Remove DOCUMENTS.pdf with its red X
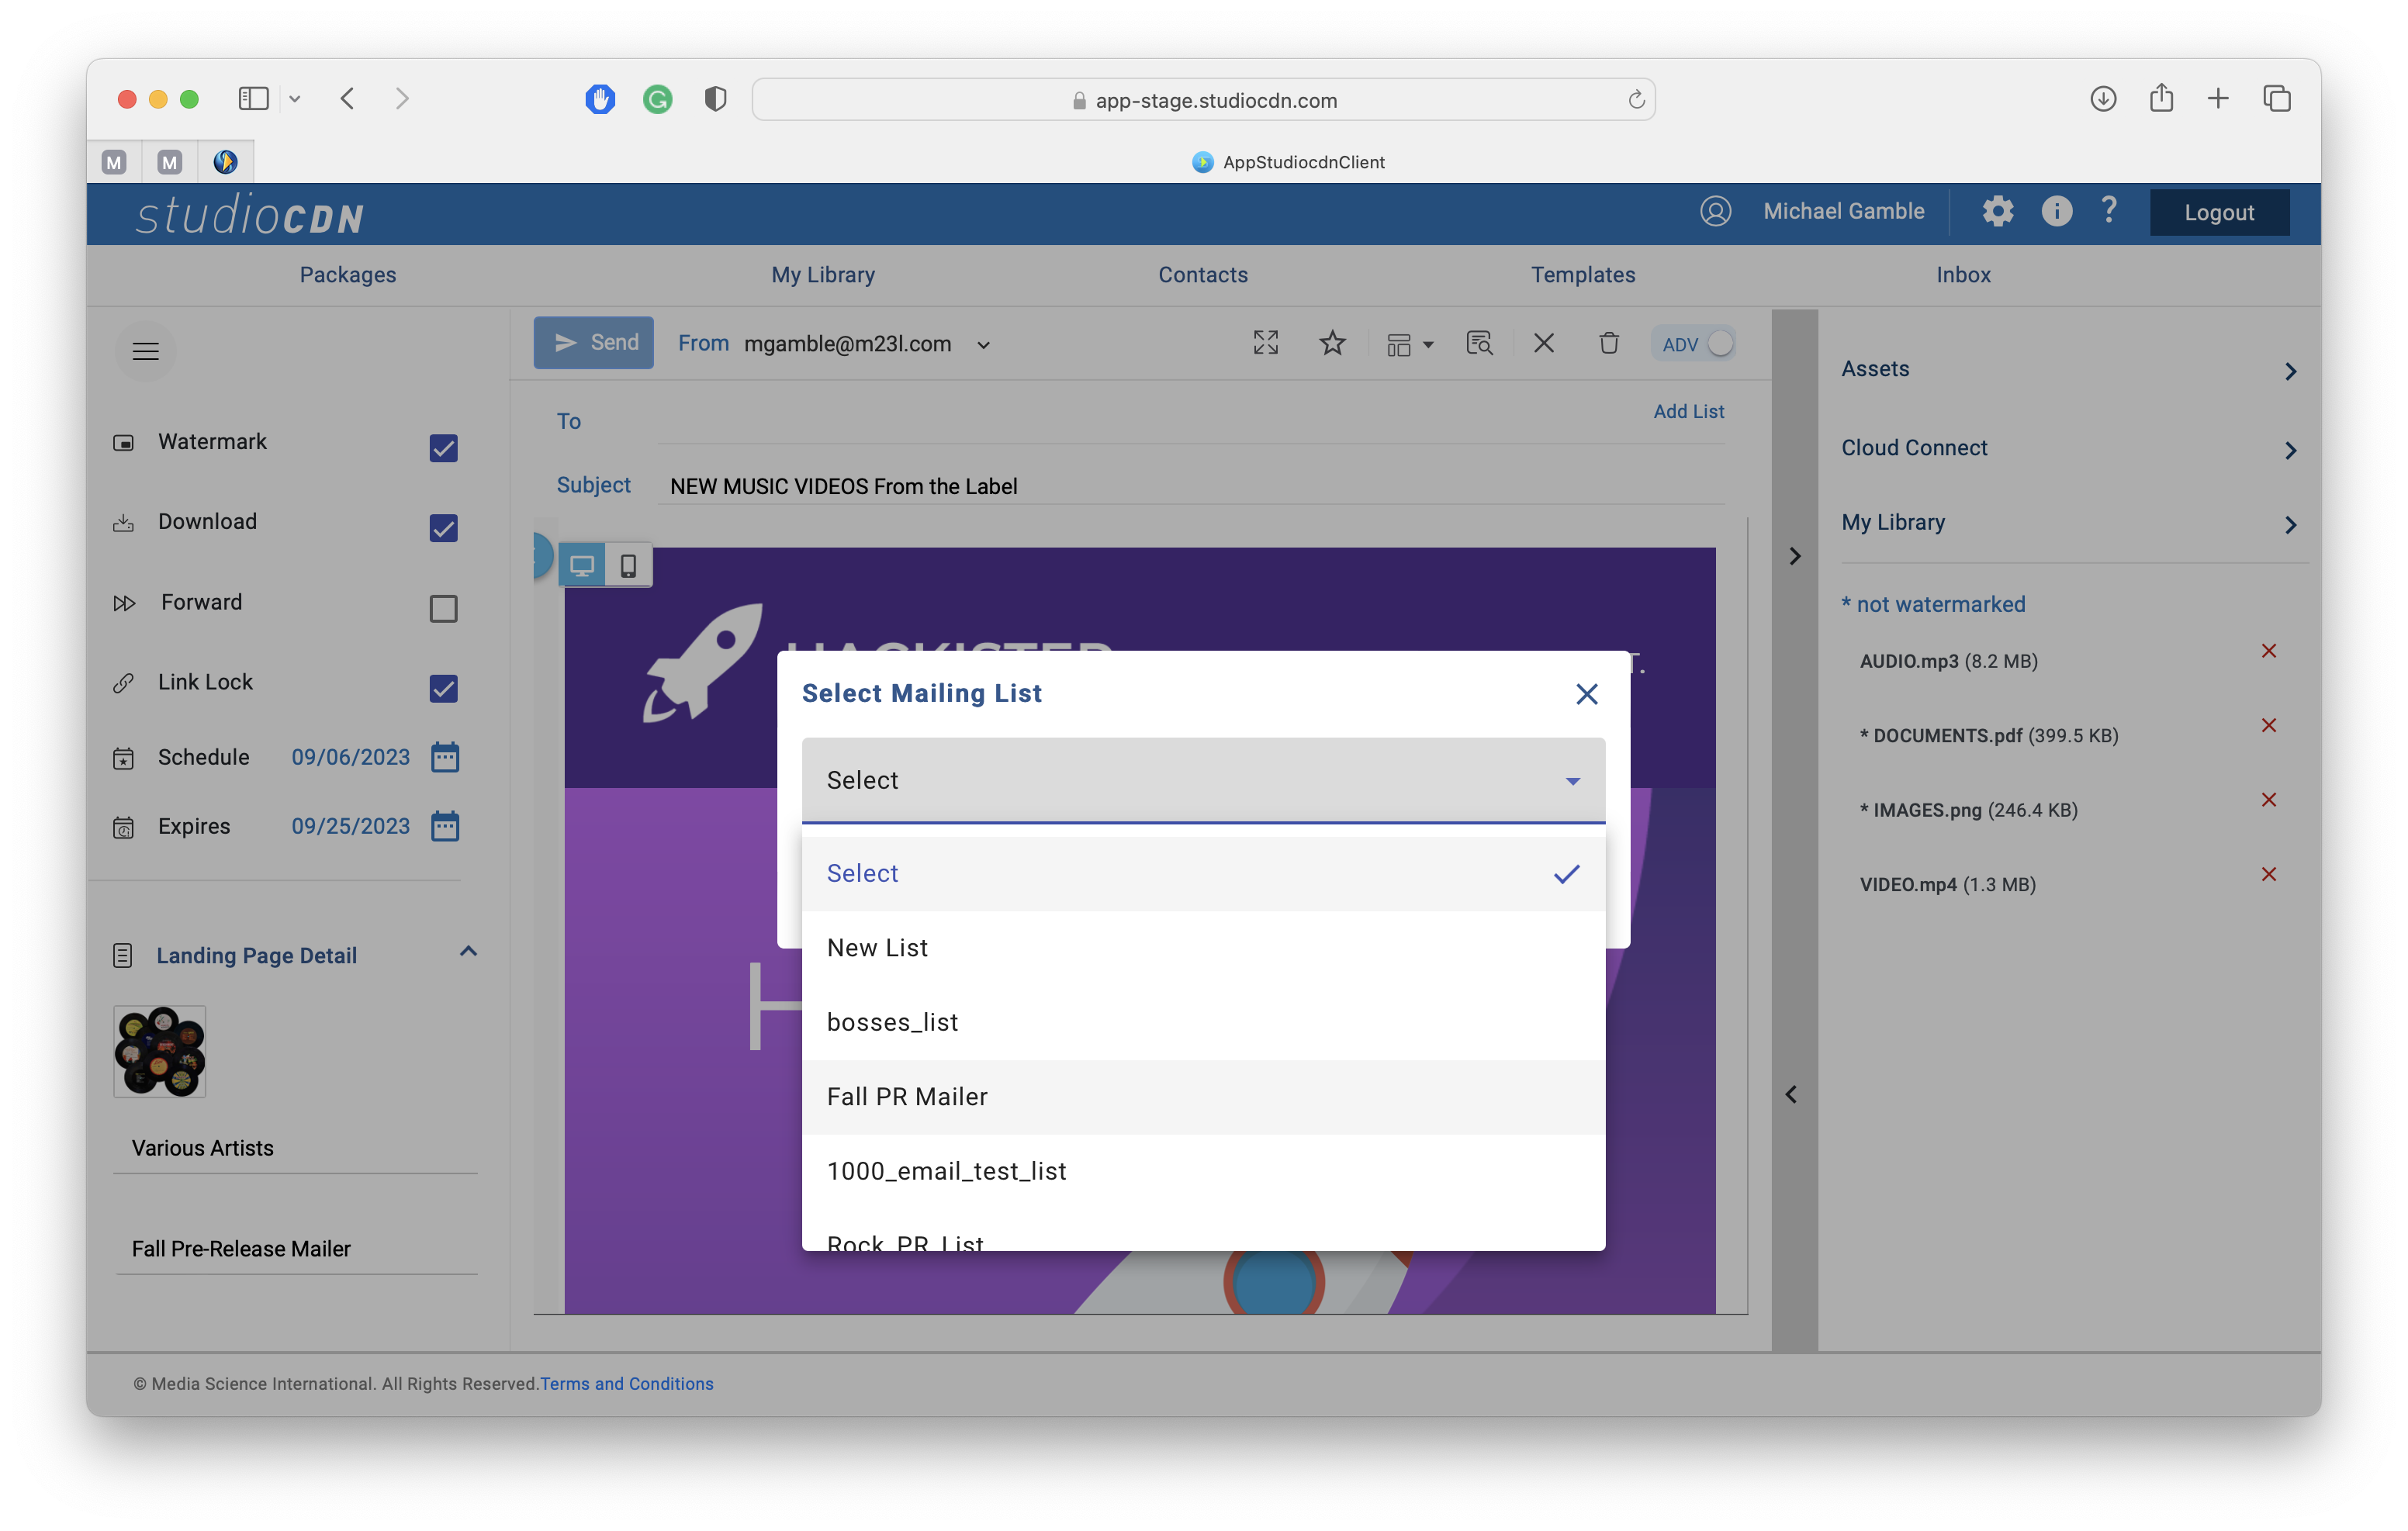The image size is (2408, 1531). pos(2268,725)
